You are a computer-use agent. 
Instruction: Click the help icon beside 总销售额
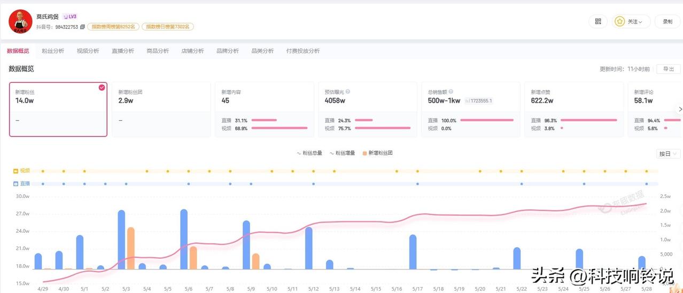tap(451, 92)
